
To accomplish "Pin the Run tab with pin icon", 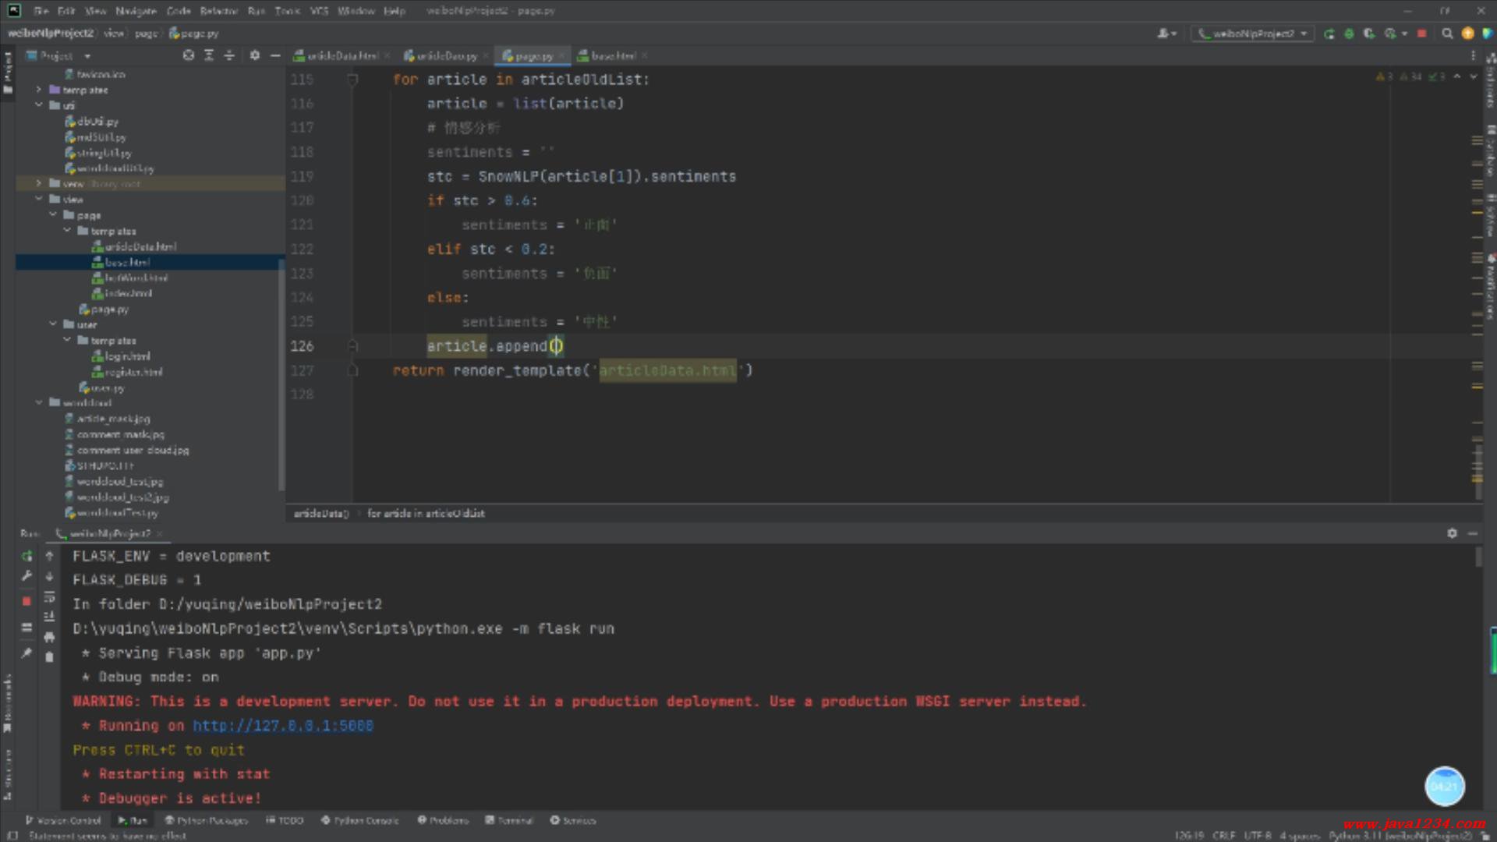I will coord(27,653).
